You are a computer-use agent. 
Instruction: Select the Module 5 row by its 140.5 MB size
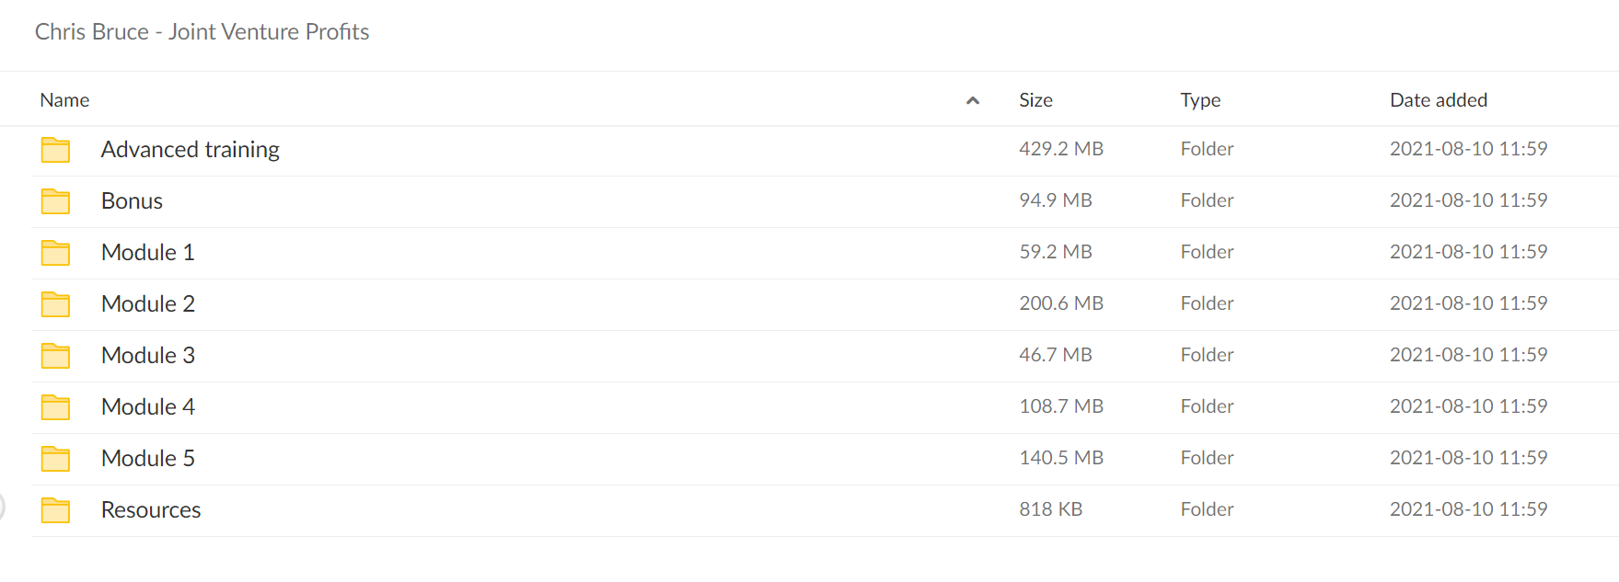coord(1061,458)
